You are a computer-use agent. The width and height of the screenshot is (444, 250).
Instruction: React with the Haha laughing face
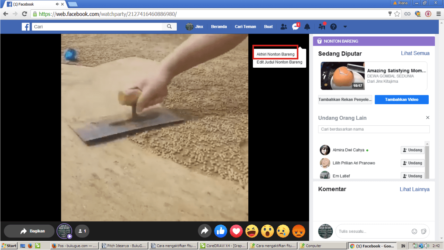[x=252, y=231]
